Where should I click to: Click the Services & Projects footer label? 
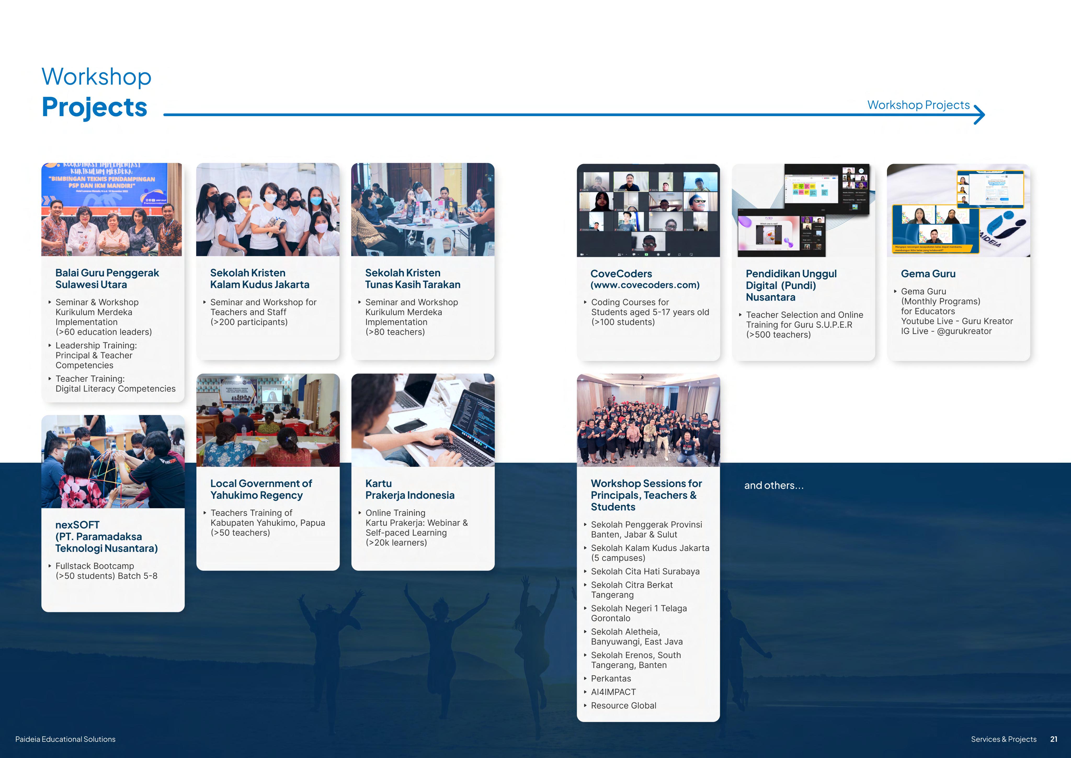pos(1003,739)
